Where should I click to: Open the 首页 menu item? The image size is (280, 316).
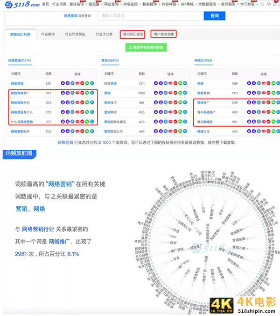[x=46, y=4]
